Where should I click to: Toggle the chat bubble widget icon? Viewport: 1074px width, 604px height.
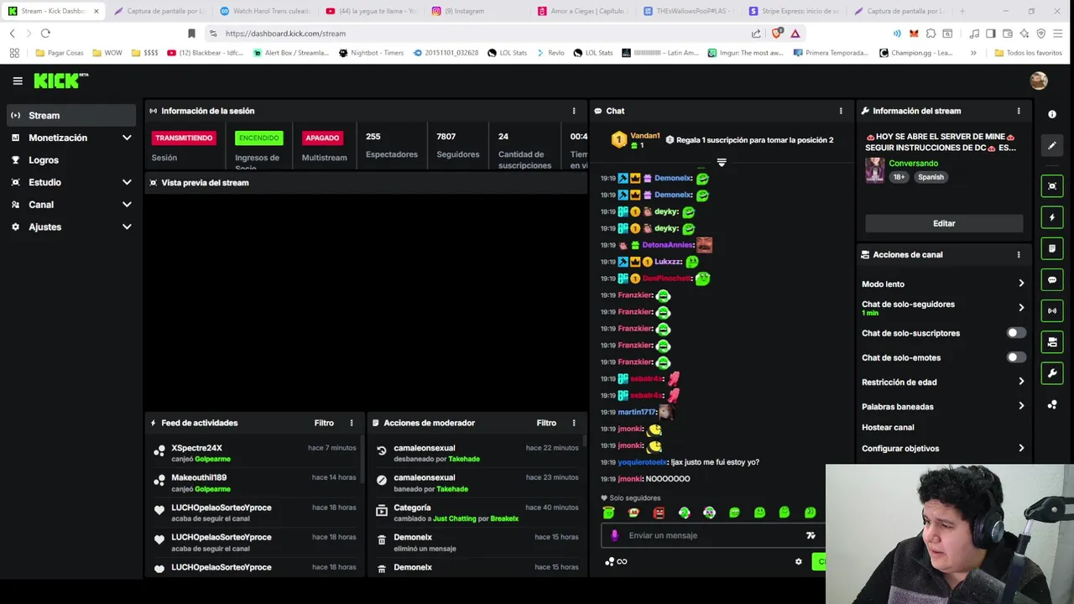(1052, 279)
